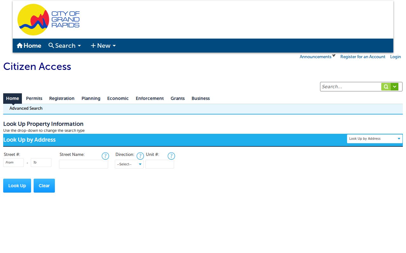
Task: Open the Look Up by Address search-type dropdown
Action: point(375,139)
